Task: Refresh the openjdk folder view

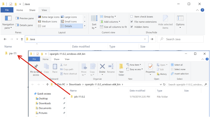Action: coord(164,84)
